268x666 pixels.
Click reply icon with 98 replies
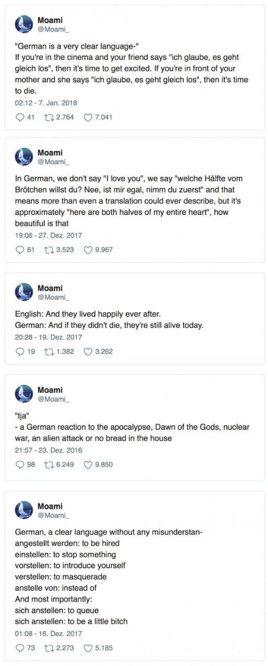click(x=20, y=465)
